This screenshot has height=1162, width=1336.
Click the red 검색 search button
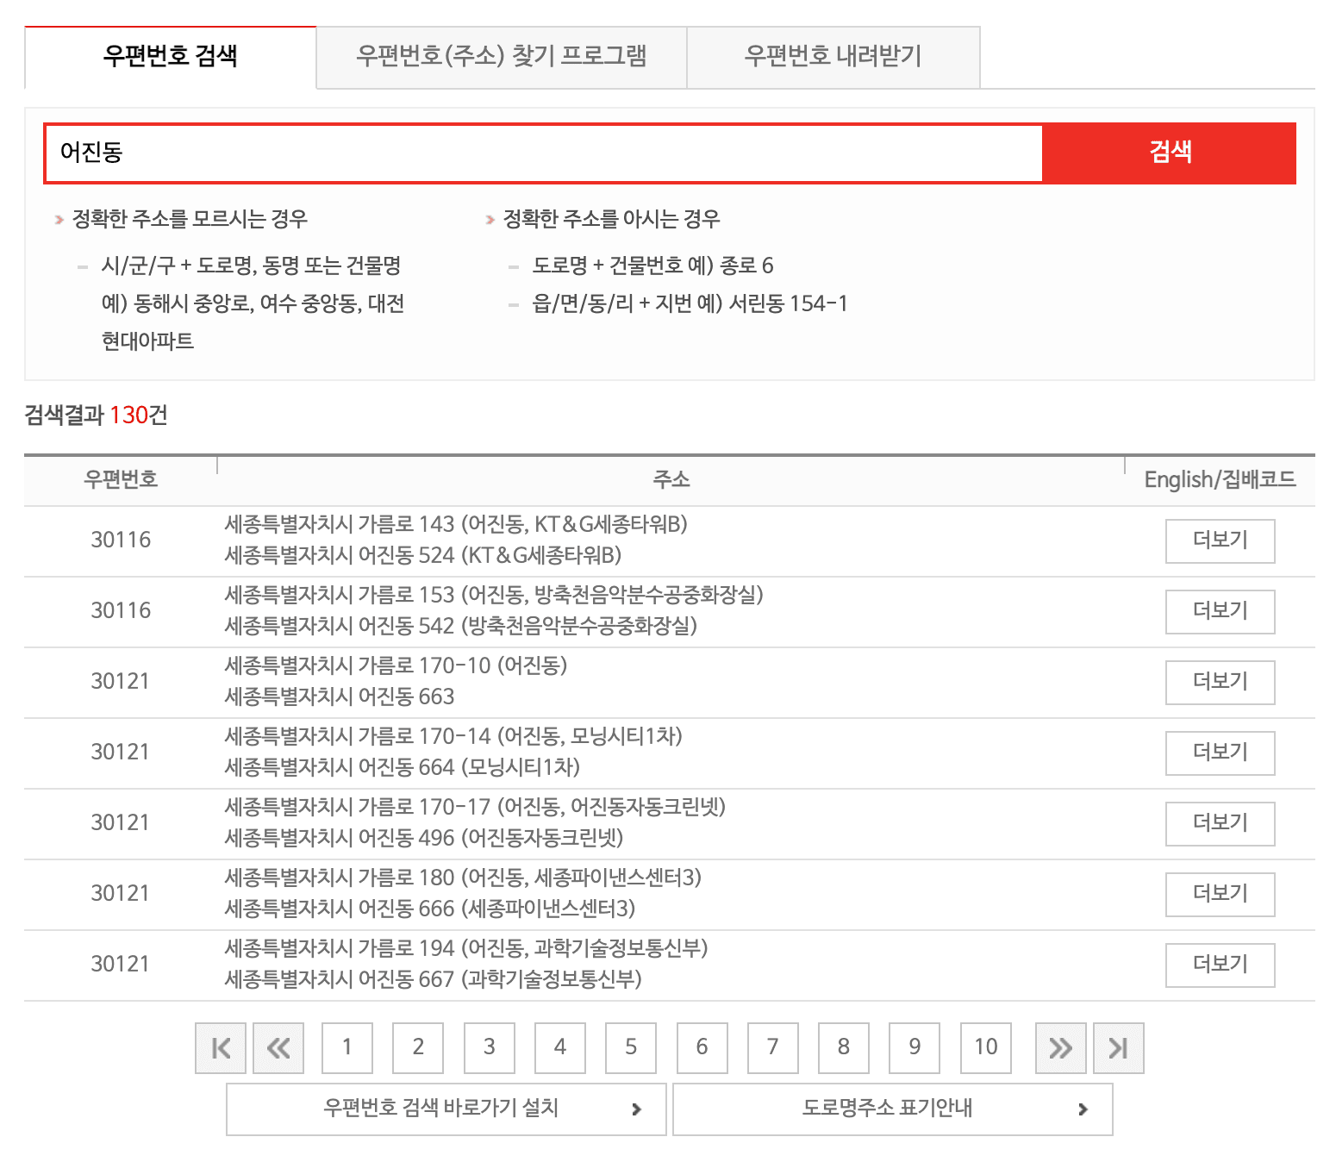(1170, 153)
